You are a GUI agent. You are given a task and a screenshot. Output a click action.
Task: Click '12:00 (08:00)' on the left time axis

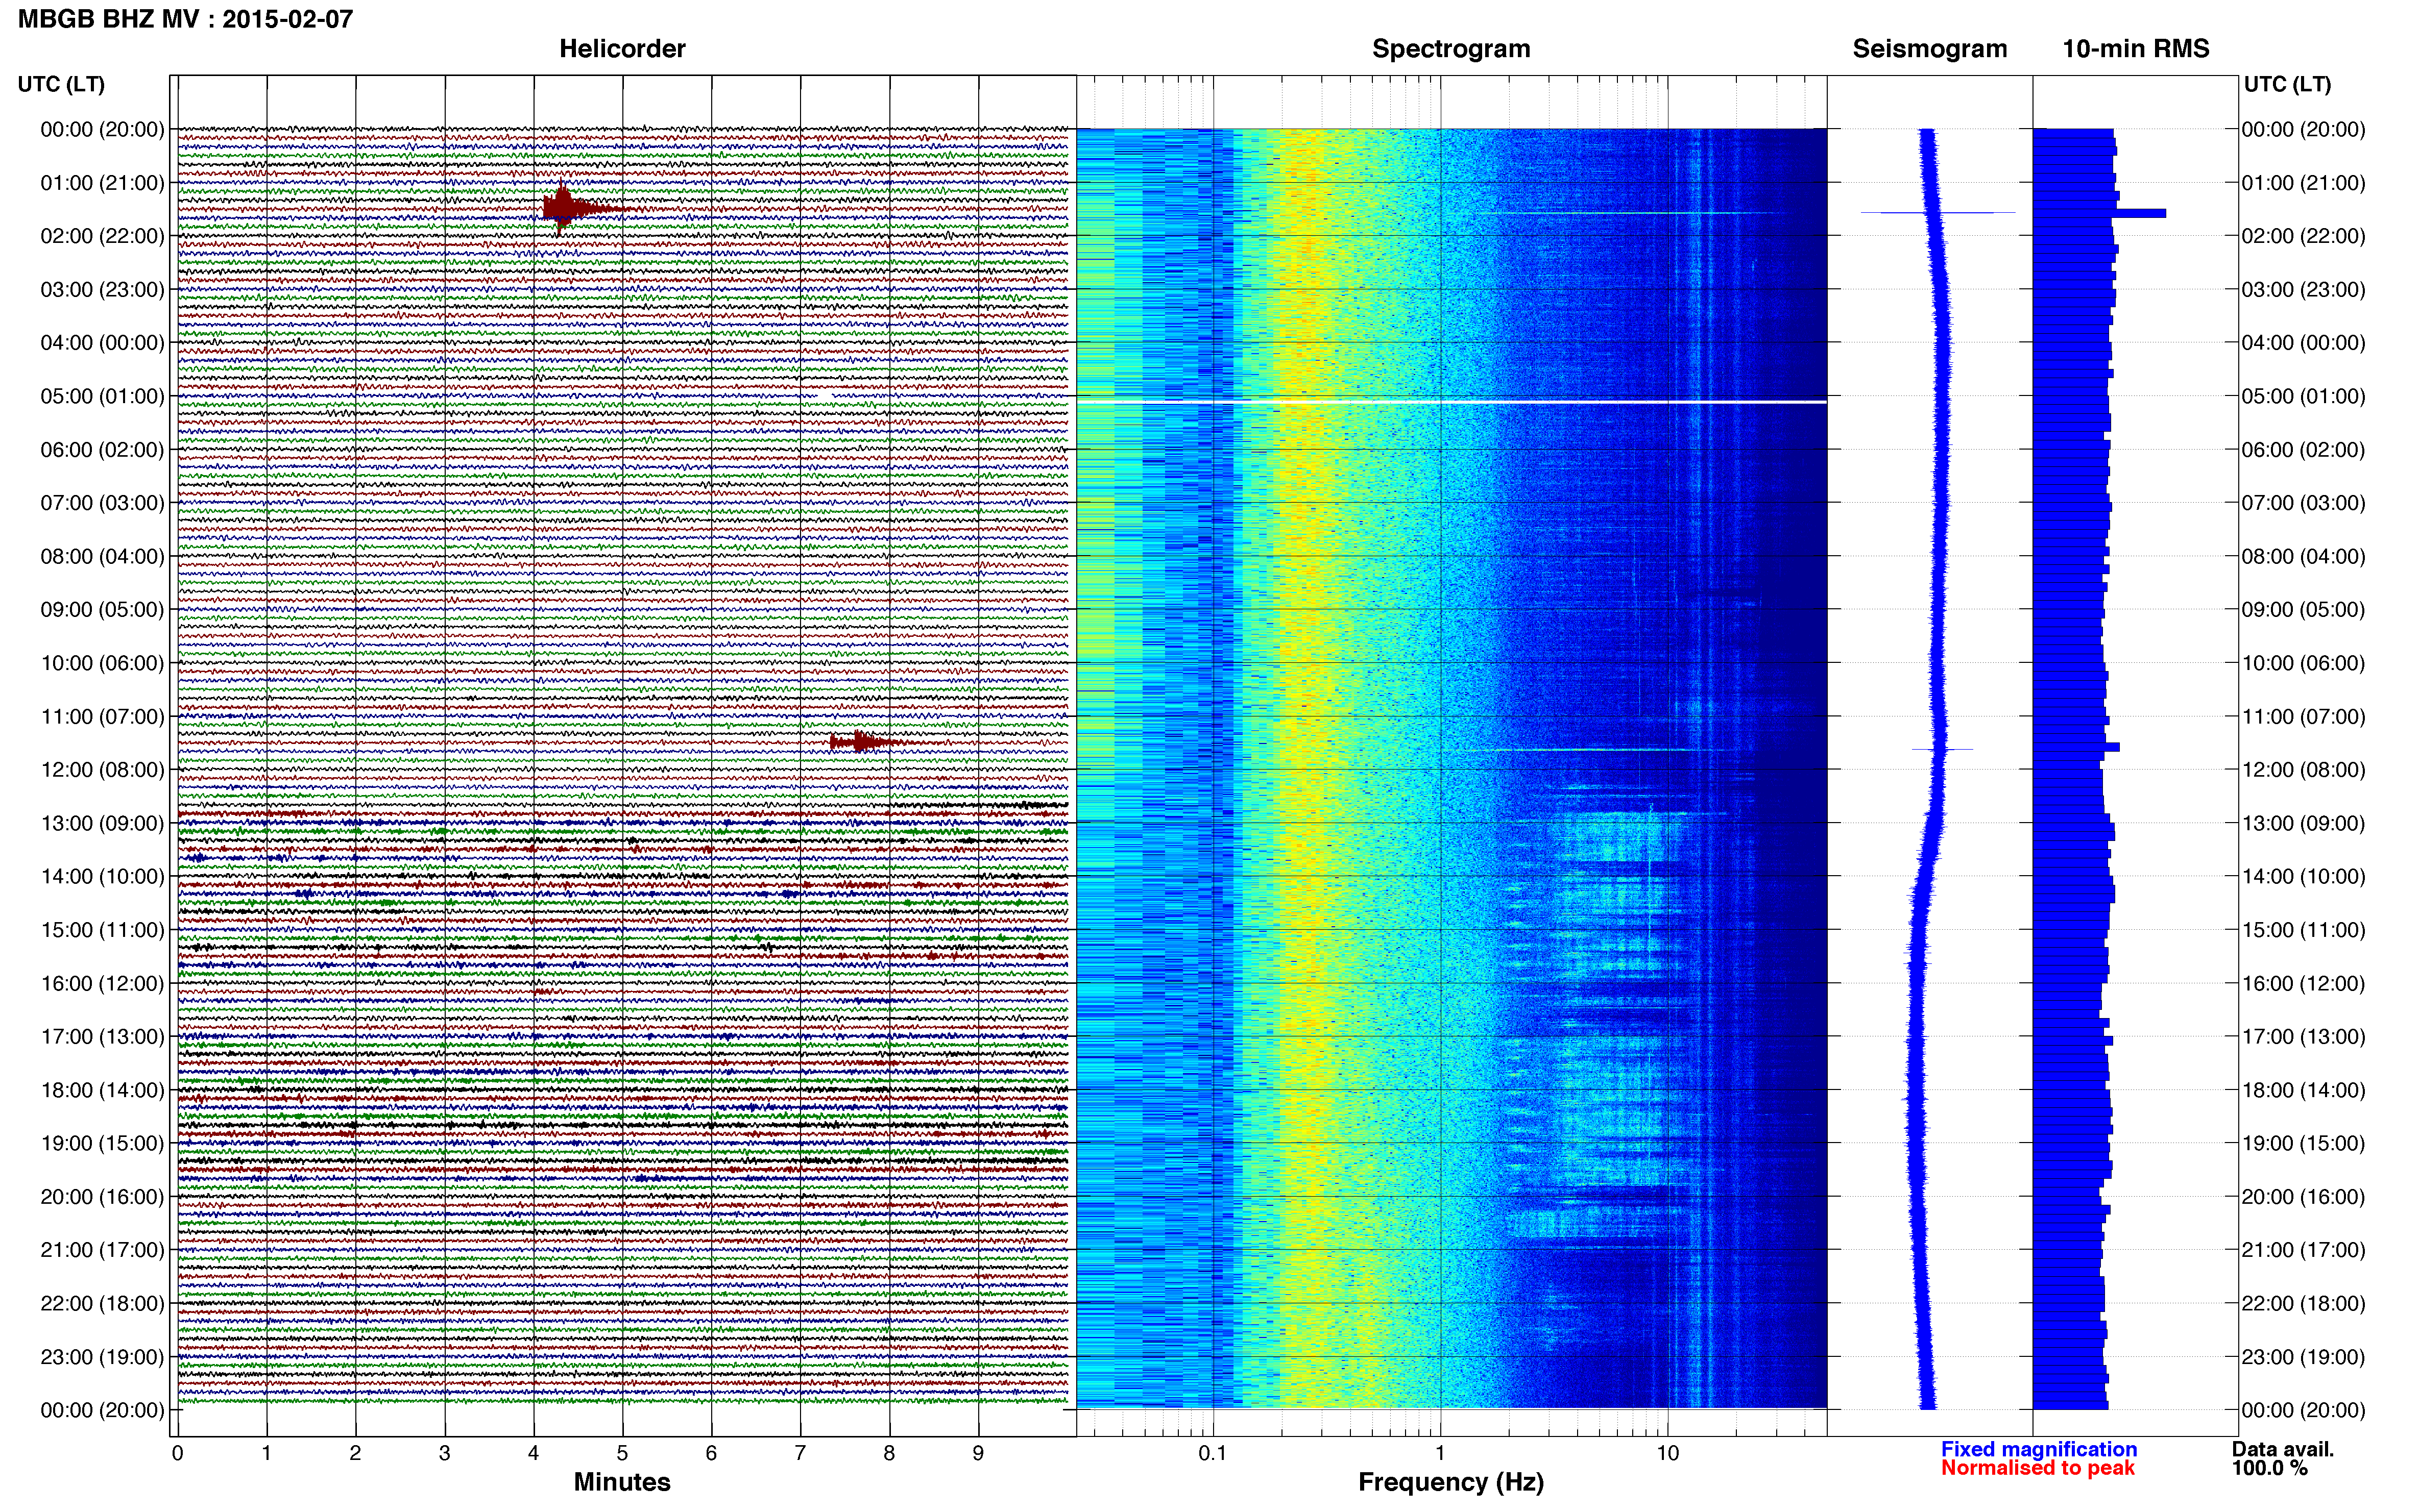pyautogui.click(x=102, y=770)
